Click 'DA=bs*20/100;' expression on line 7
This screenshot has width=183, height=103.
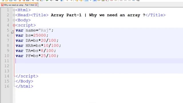(x=42, y=41)
